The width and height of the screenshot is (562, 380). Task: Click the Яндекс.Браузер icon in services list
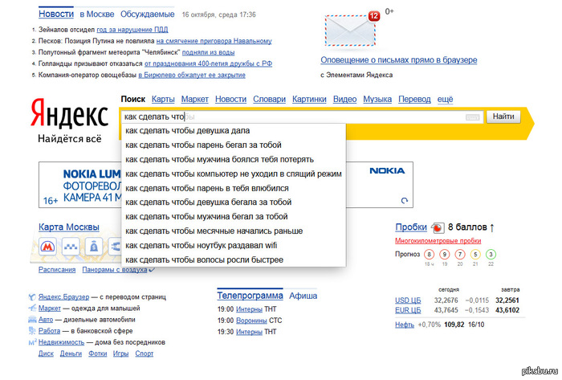(31, 296)
